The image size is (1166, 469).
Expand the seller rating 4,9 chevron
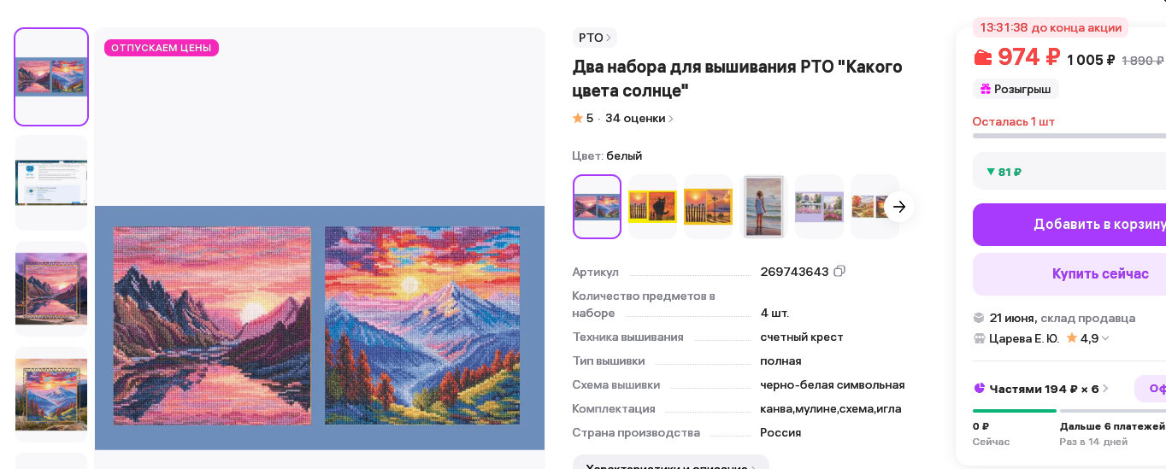point(1105,338)
